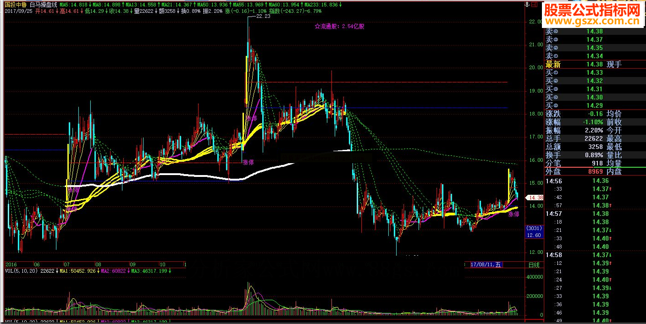Click the MA5:14.818 indicator value
Viewport: 646px width, 324px height.
73,5
